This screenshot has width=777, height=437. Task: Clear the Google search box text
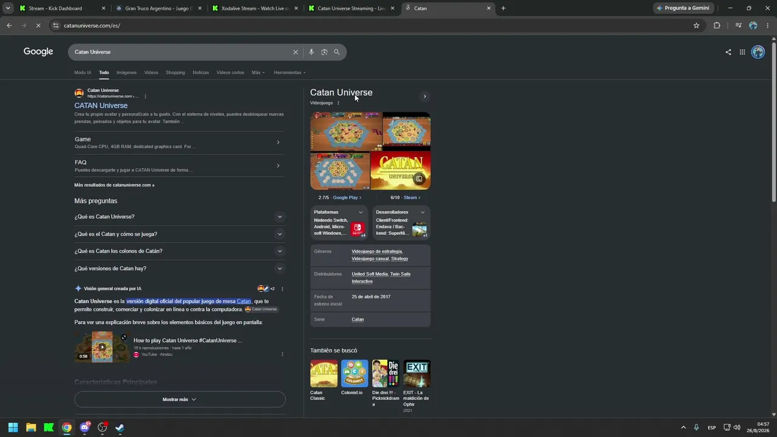[x=296, y=52]
